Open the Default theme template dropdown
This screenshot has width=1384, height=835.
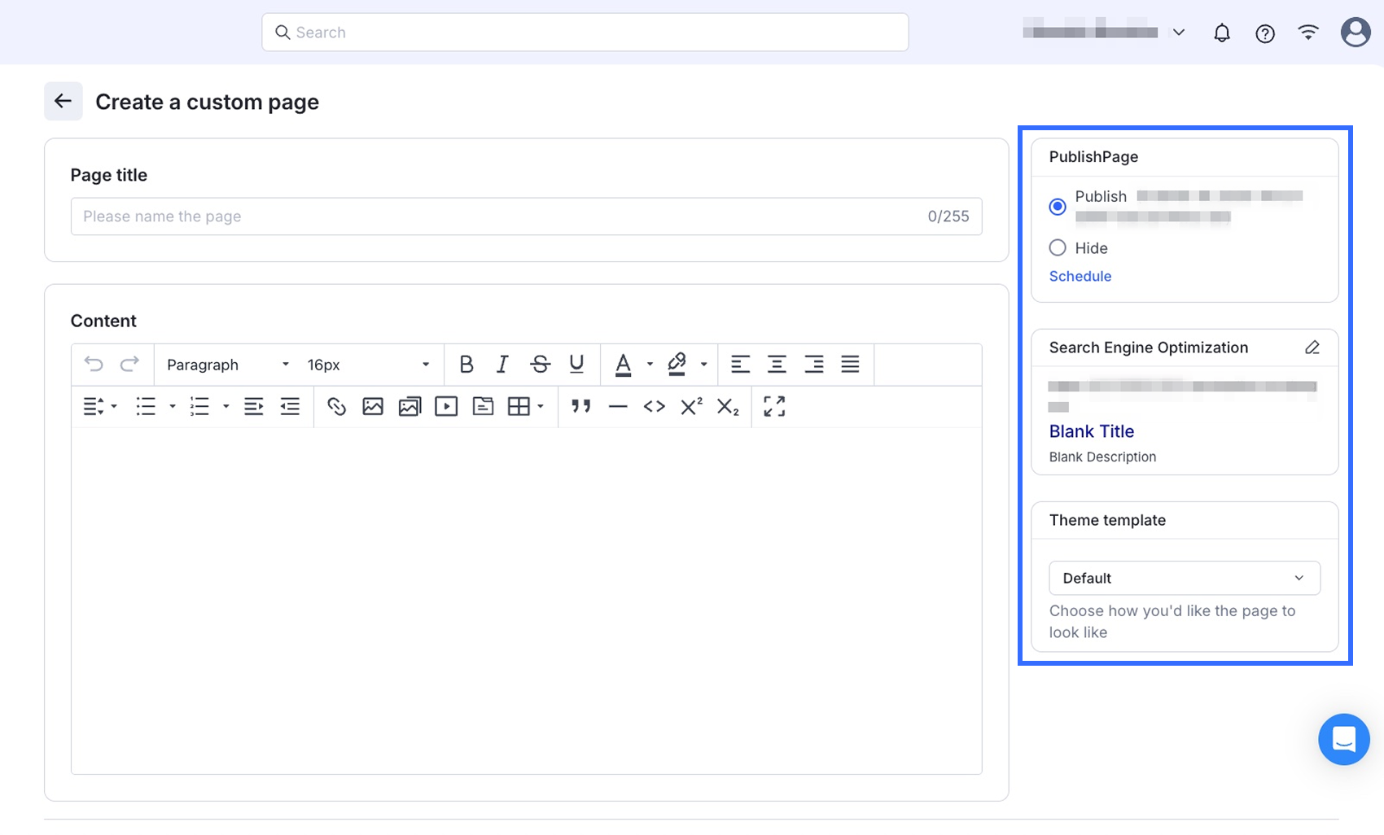tap(1184, 578)
